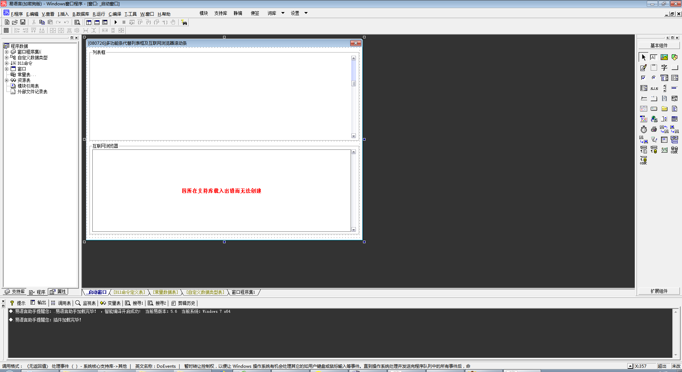The width and height of the screenshot is (682, 372).
Task: Expand the 窗口 tree node
Action: tap(6, 69)
